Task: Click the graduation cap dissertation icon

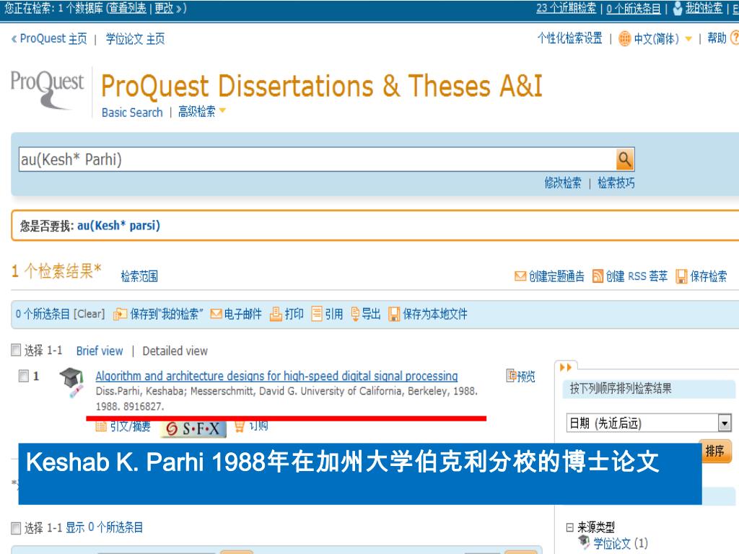Action: (71, 382)
